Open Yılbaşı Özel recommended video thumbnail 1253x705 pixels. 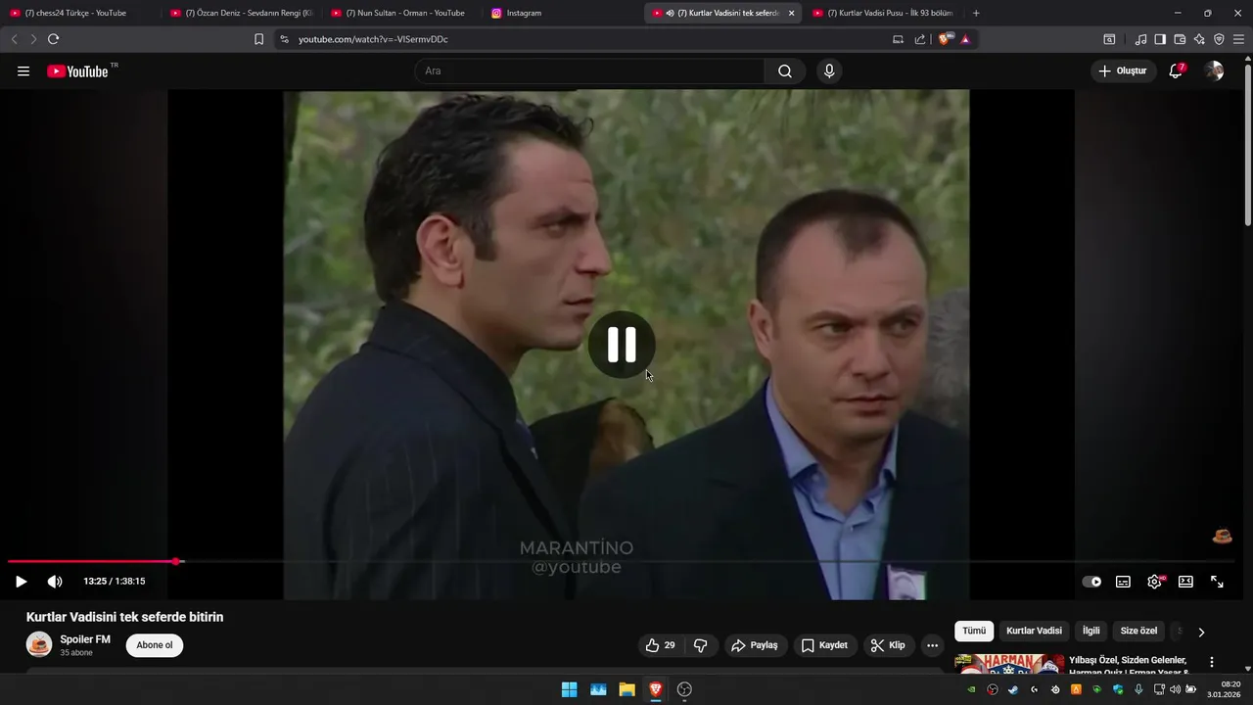(1009, 664)
